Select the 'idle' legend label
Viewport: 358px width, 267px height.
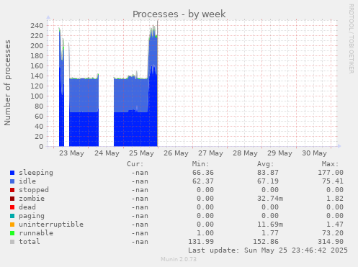point(27,181)
